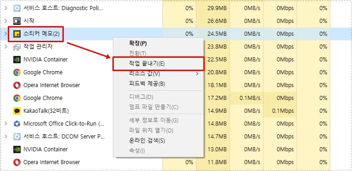This screenshot has height=171, width=352.
Task: Click the 18.1MB memory value
Action: click(x=218, y=85)
